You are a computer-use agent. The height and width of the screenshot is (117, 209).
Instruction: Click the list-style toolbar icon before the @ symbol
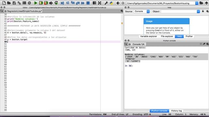click(24, 3)
